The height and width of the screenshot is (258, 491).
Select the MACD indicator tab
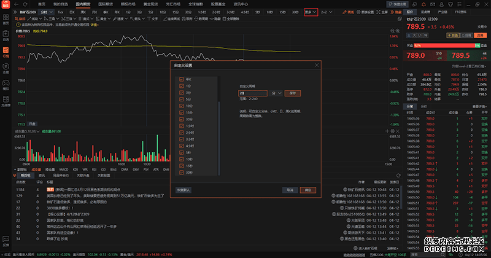[65, 169]
